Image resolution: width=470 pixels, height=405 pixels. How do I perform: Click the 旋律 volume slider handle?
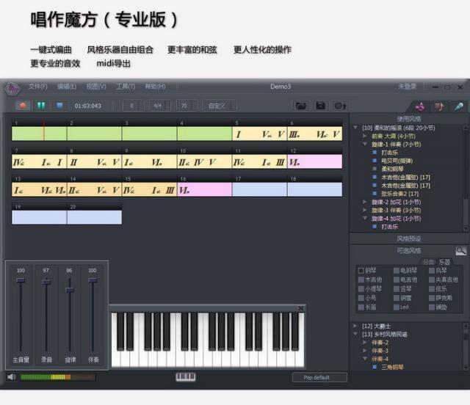(x=70, y=290)
